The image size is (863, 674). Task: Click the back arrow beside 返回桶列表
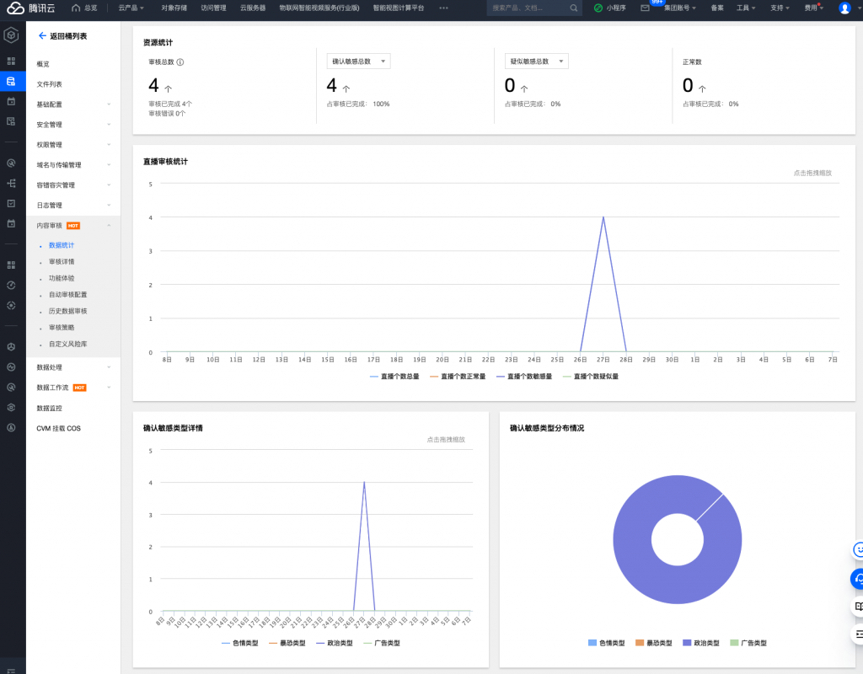tap(42, 35)
